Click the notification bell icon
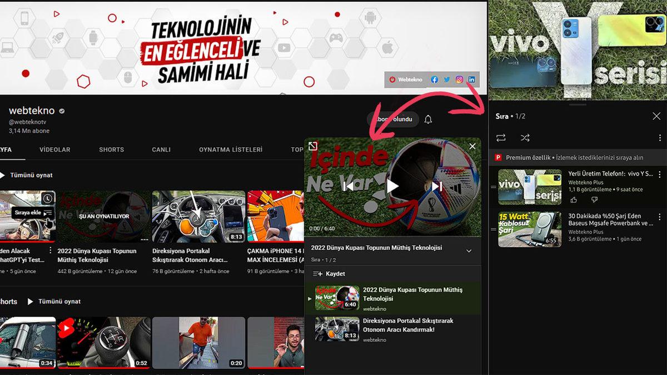This screenshot has height=375, width=667. [428, 119]
